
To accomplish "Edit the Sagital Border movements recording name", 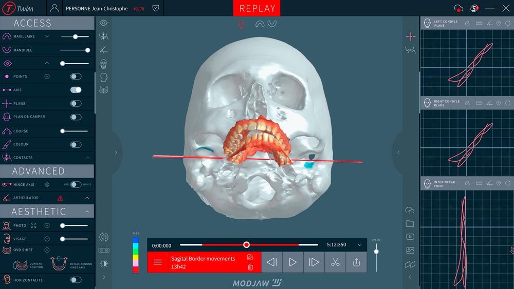I will (x=250, y=257).
